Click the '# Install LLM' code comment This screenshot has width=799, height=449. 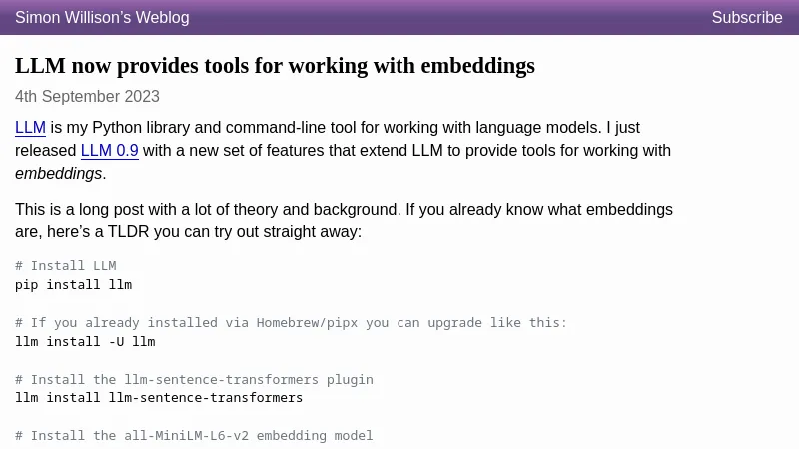coord(66,266)
